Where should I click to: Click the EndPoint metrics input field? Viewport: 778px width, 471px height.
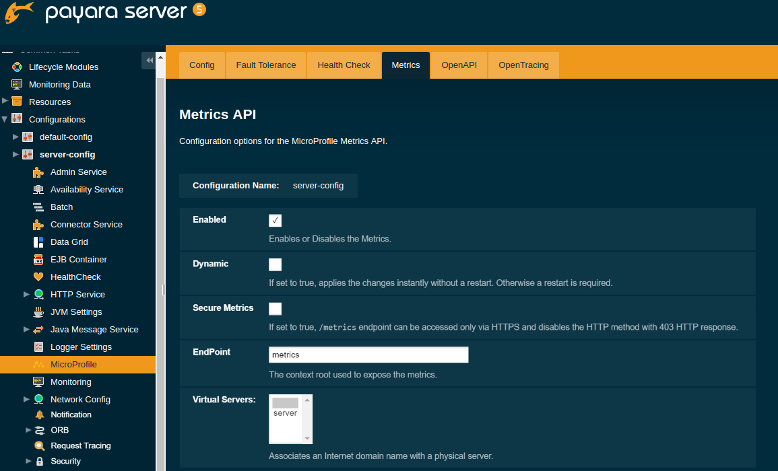click(368, 355)
